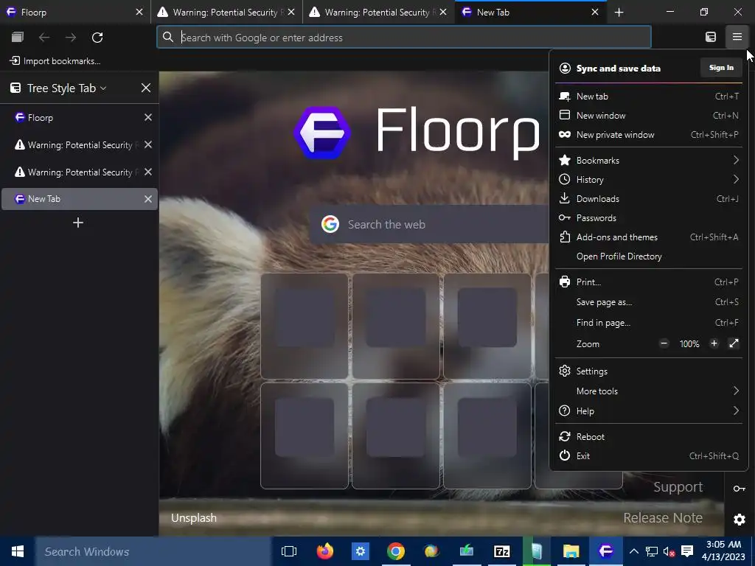
Task: Click the Floorp logo on new tab page
Action: [x=322, y=132]
